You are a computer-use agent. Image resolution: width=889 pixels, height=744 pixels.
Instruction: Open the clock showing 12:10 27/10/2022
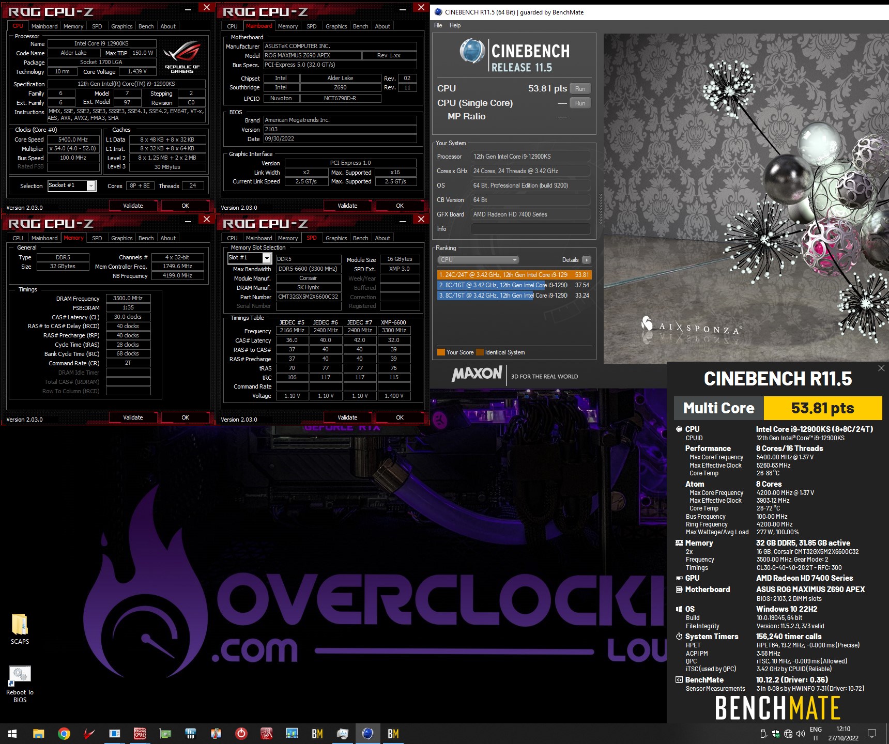tap(843, 734)
